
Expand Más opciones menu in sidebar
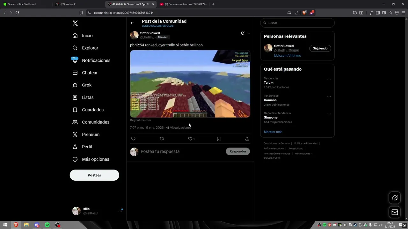pos(91,159)
